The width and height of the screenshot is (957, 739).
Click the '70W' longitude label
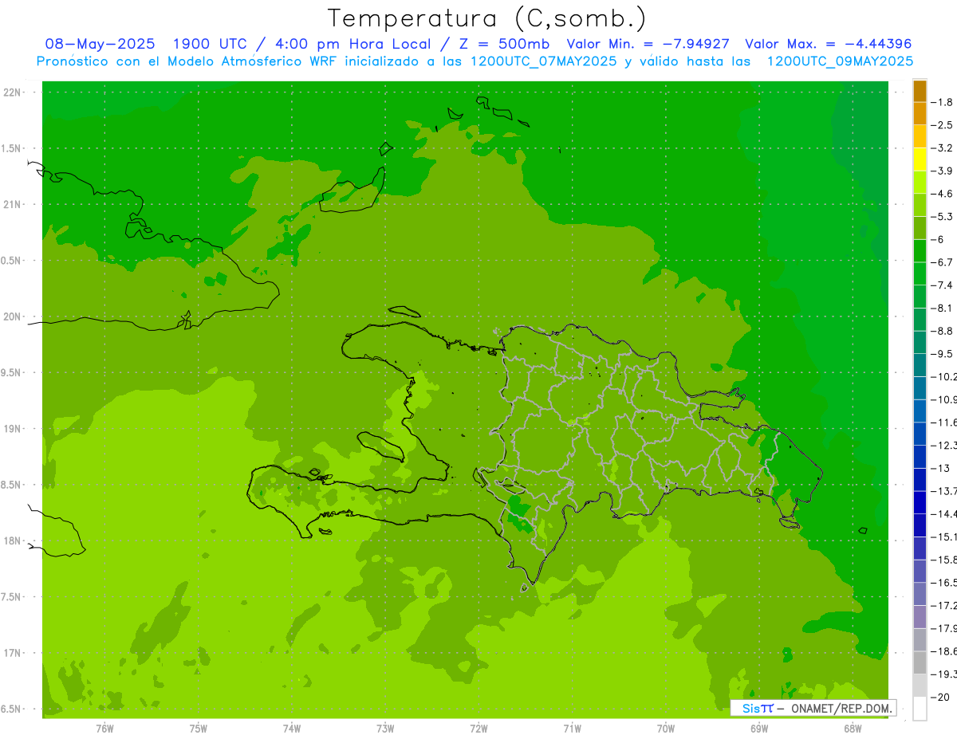coord(666,728)
